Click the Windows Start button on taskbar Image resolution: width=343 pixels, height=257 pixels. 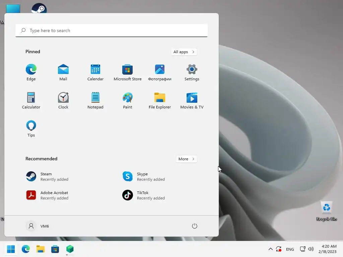pyautogui.click(x=11, y=249)
